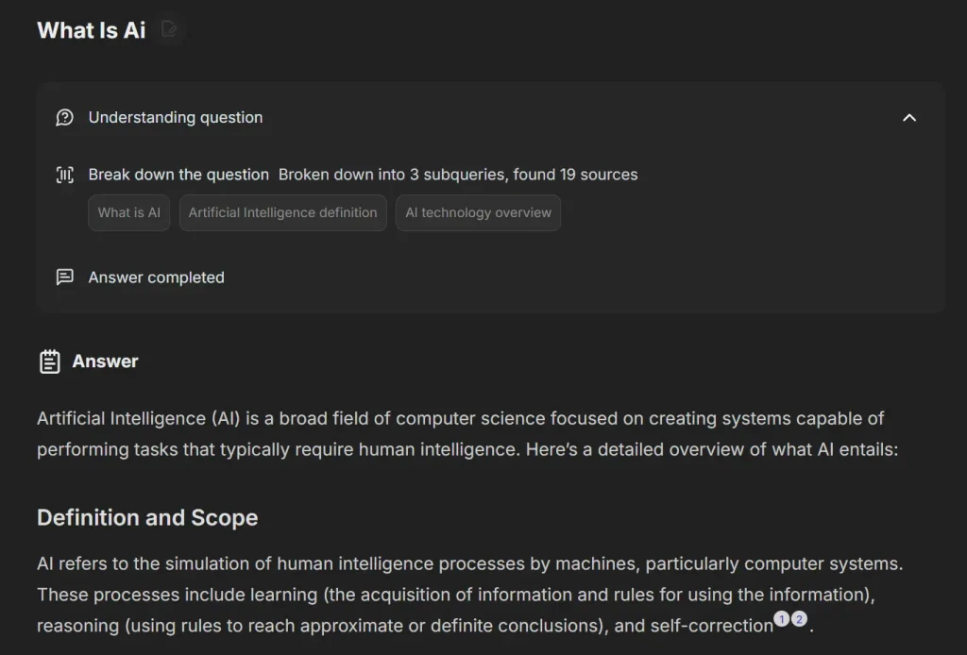Open citation badge 2 after self-correction
Image resolution: width=967 pixels, height=655 pixels.
coord(799,618)
